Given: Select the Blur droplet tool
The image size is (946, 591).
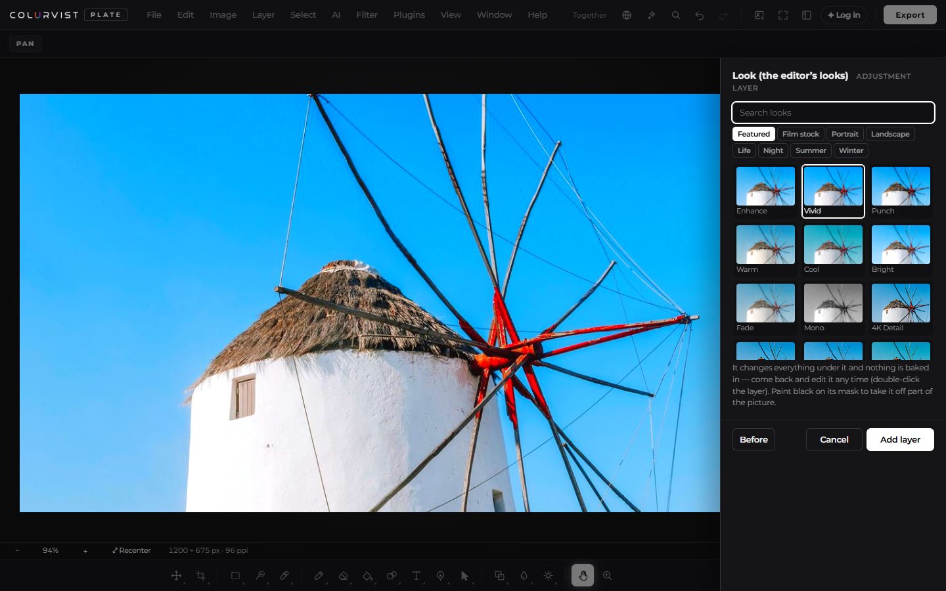Looking at the screenshot, I should click(x=524, y=576).
